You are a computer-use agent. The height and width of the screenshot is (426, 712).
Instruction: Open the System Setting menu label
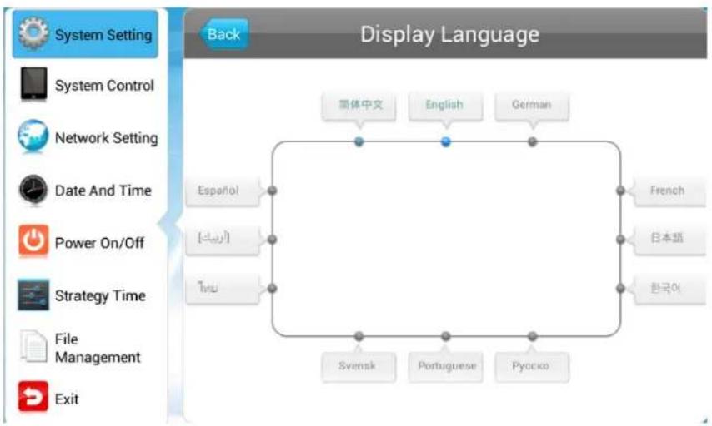[x=103, y=35]
